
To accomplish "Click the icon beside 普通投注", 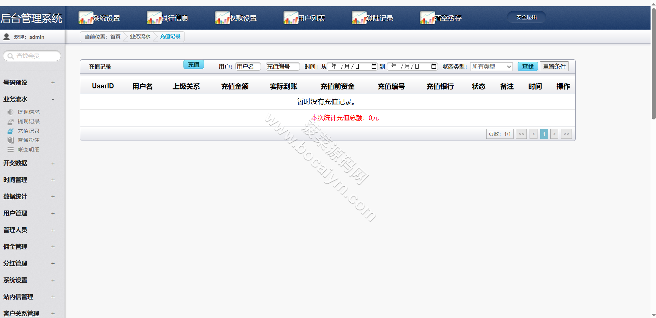I will pos(11,140).
